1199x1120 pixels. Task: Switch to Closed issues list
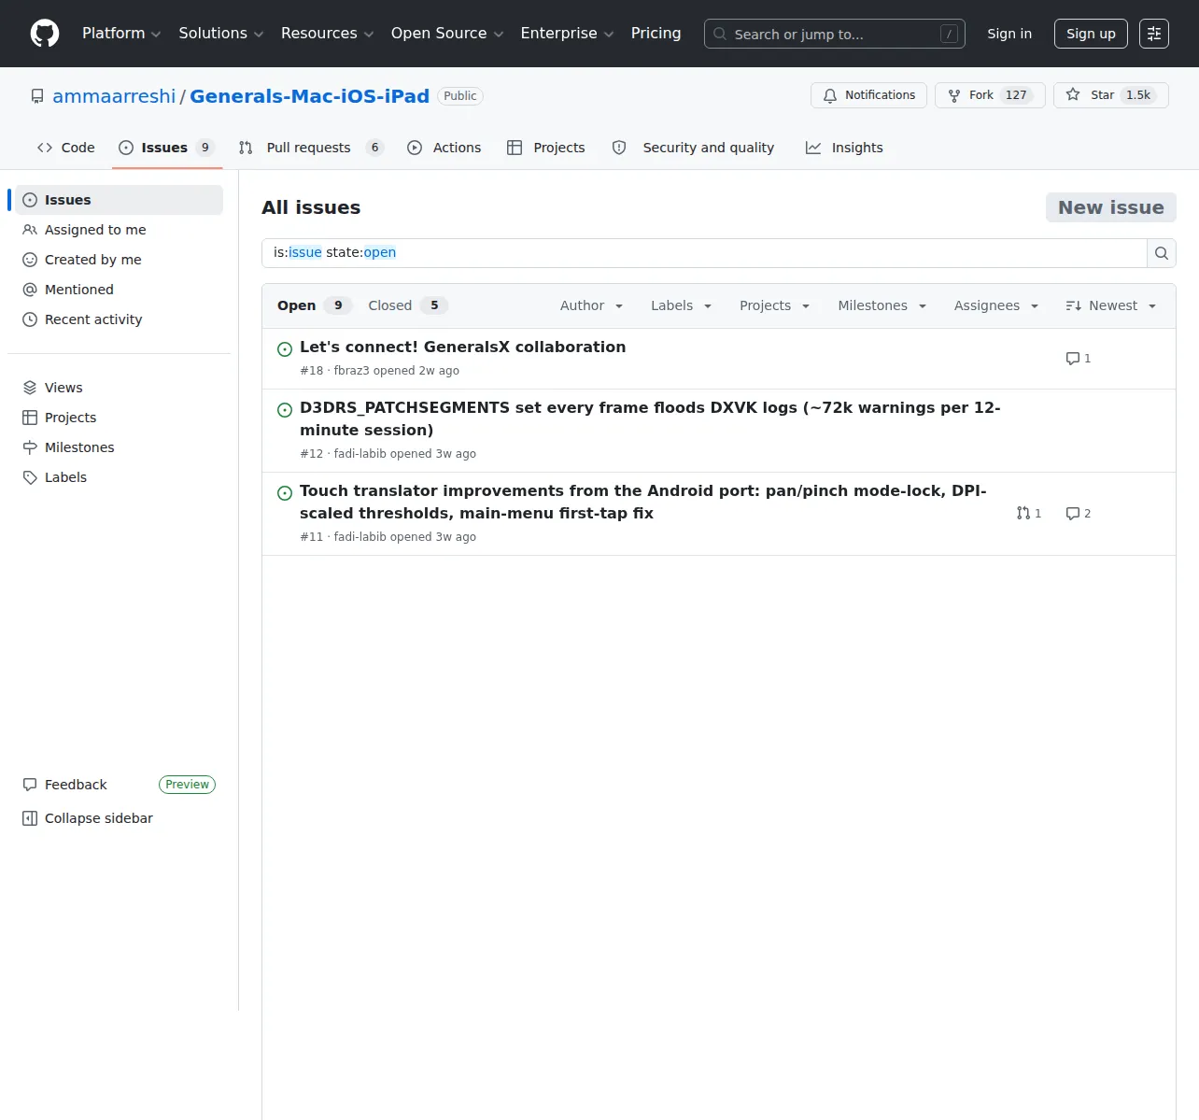408,305
